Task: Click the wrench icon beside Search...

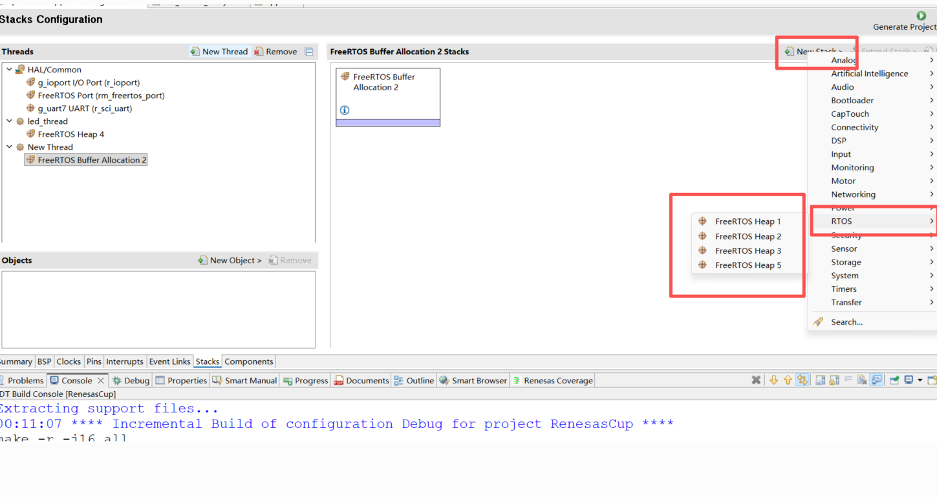Action: click(x=819, y=321)
